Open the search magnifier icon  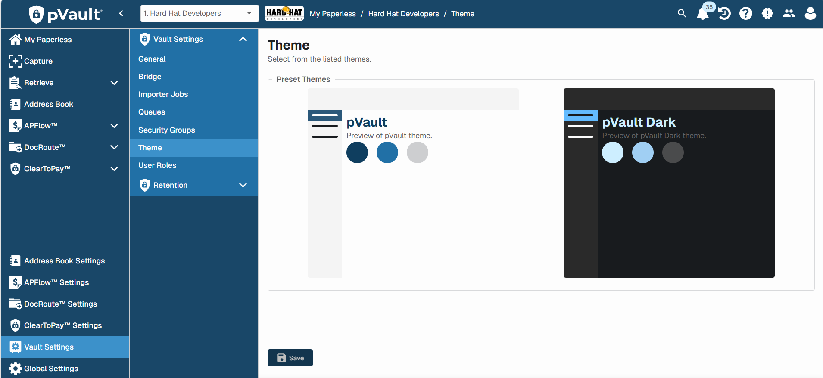pyautogui.click(x=682, y=13)
